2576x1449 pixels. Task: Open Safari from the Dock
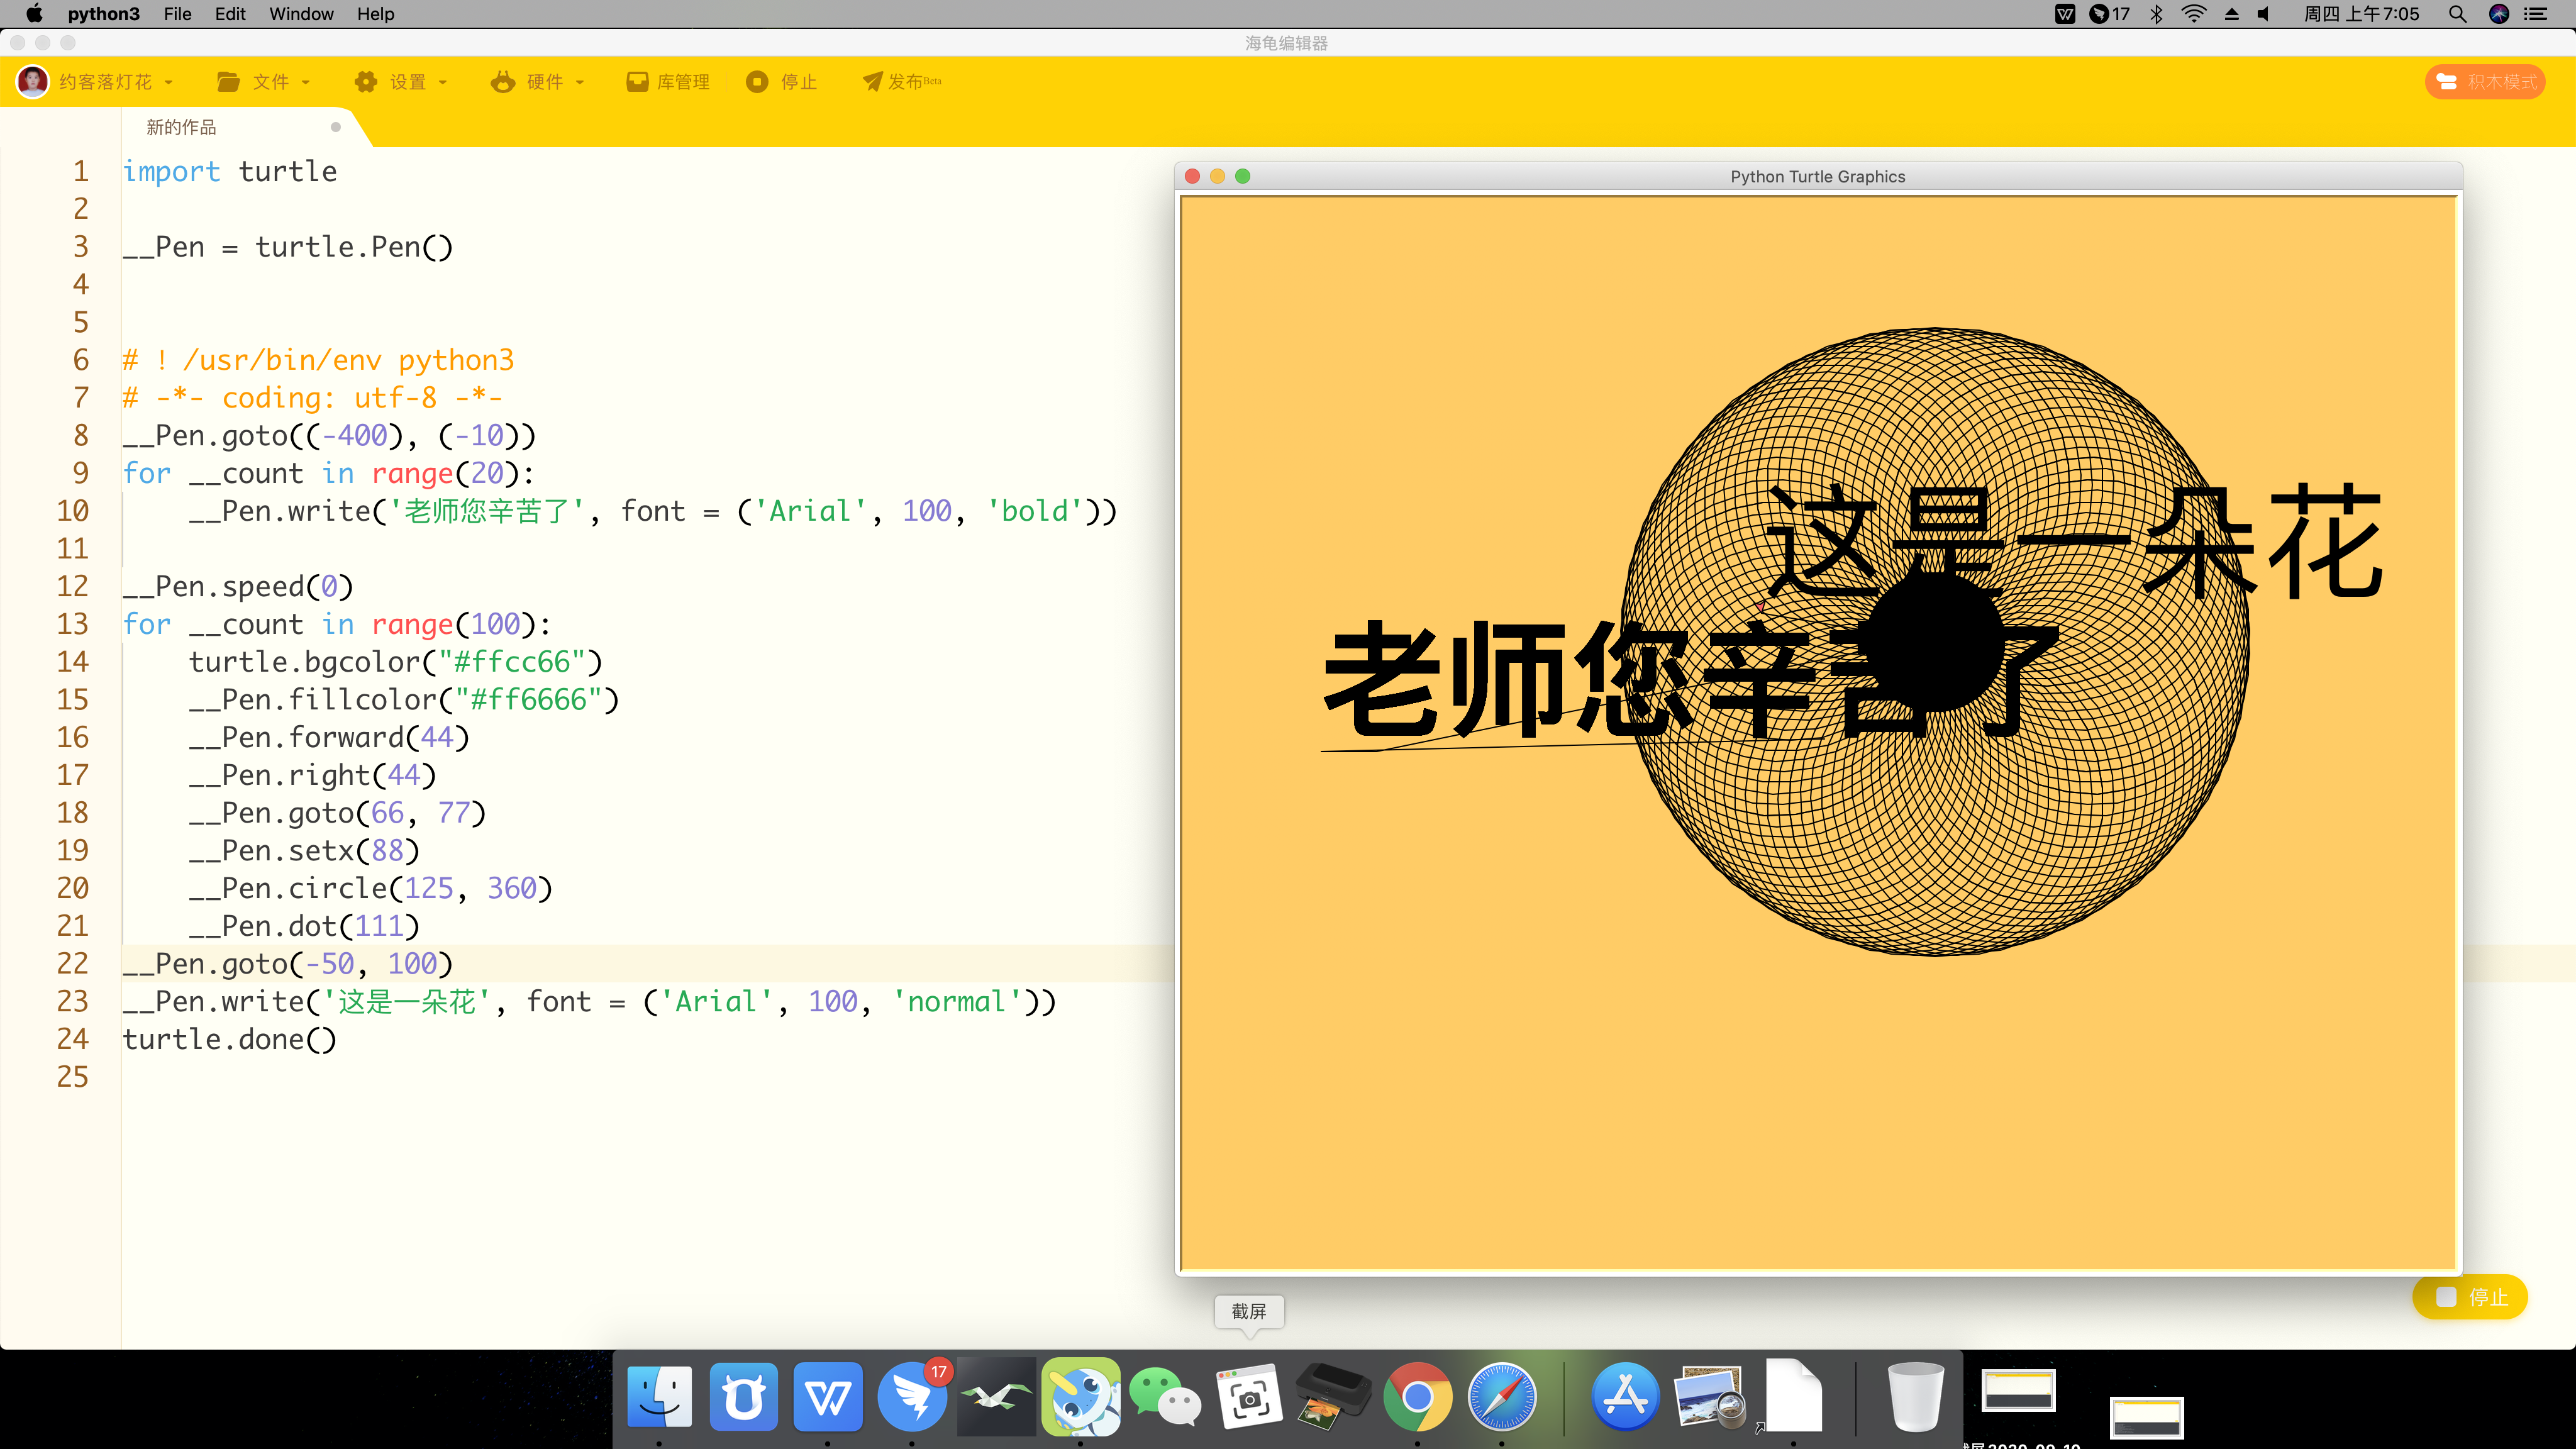pos(1501,1396)
